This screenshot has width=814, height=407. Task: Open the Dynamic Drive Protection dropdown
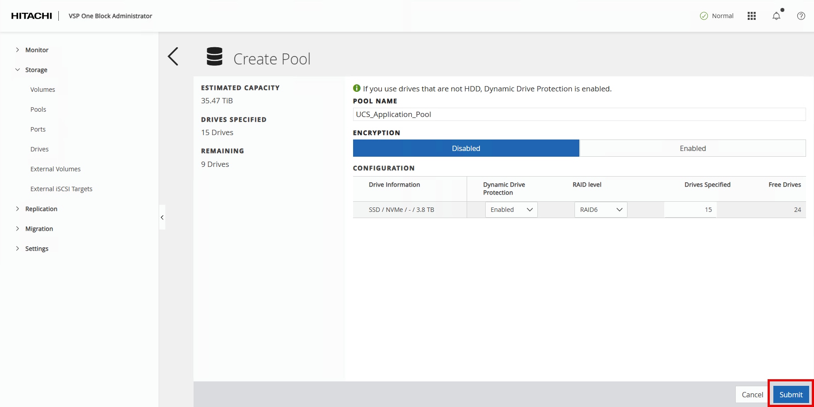click(x=511, y=210)
